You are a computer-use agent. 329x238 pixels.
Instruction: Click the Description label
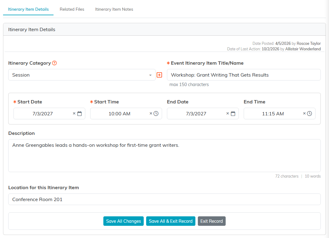click(21, 133)
